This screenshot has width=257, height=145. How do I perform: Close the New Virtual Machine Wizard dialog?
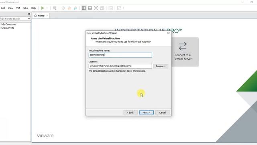168,33
